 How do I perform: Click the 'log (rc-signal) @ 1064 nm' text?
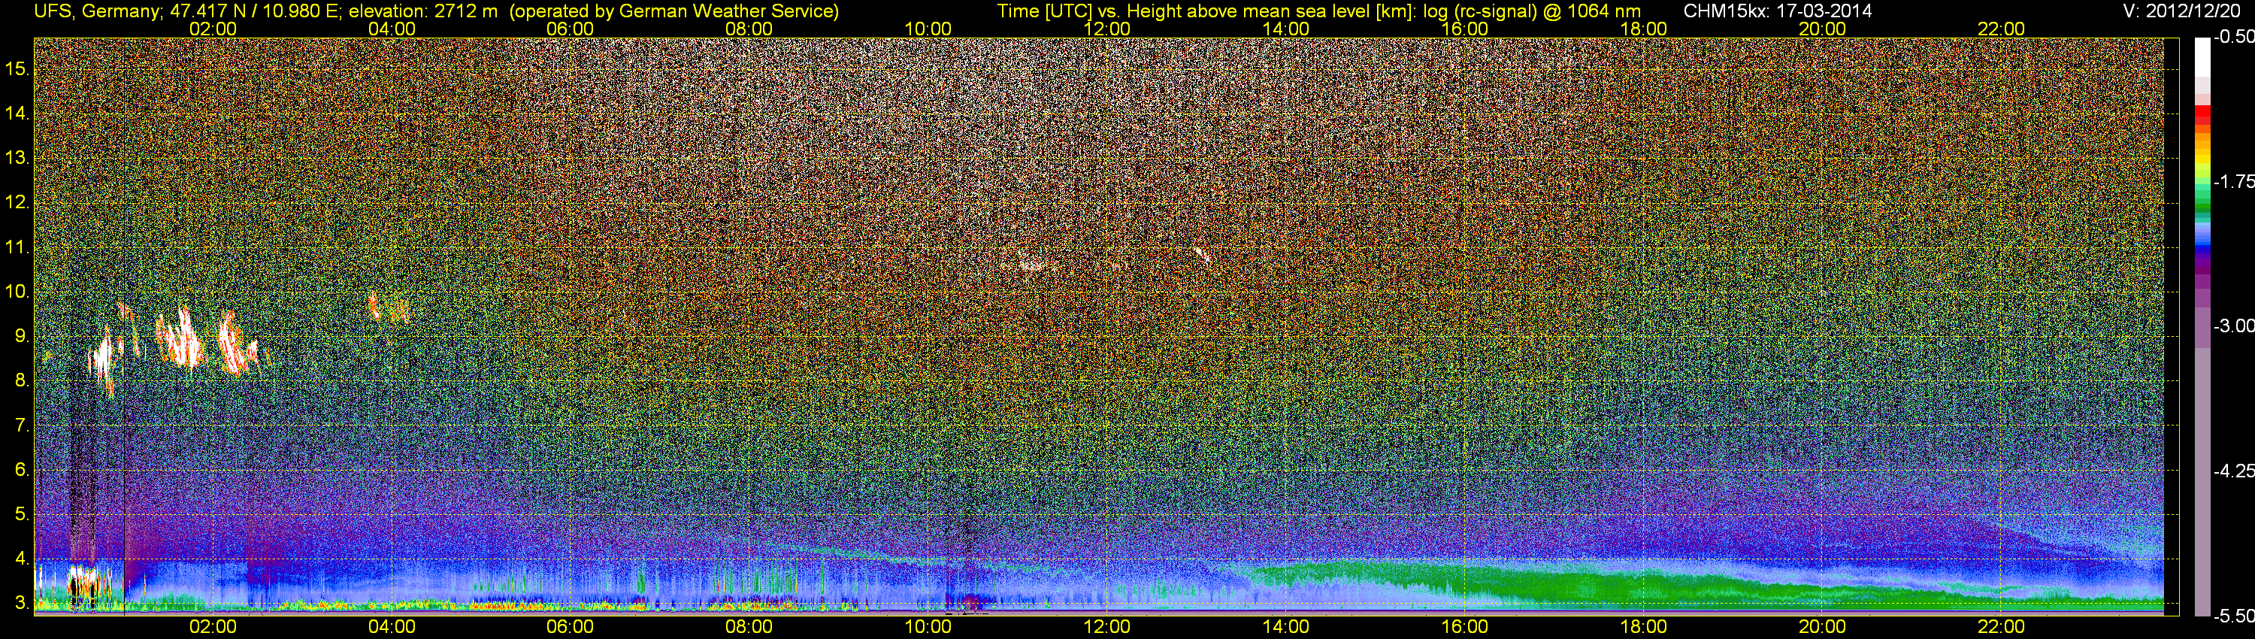(1531, 11)
